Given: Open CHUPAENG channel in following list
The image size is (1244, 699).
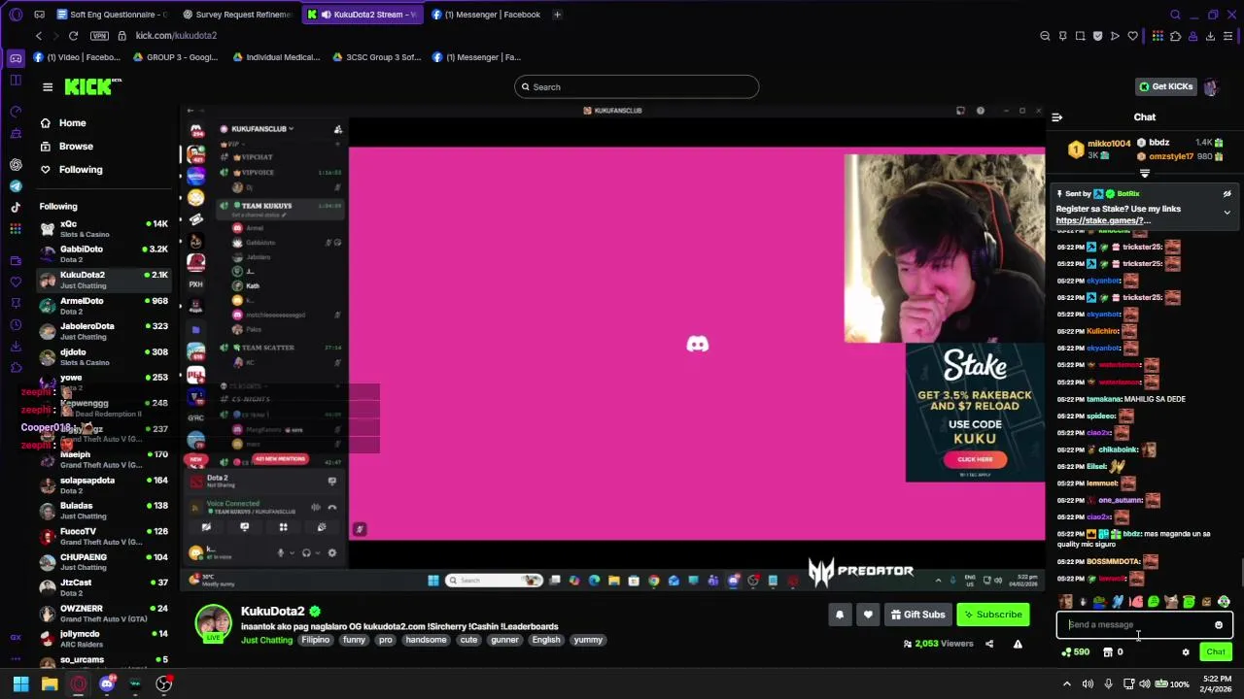Looking at the screenshot, I should [x=104, y=562].
